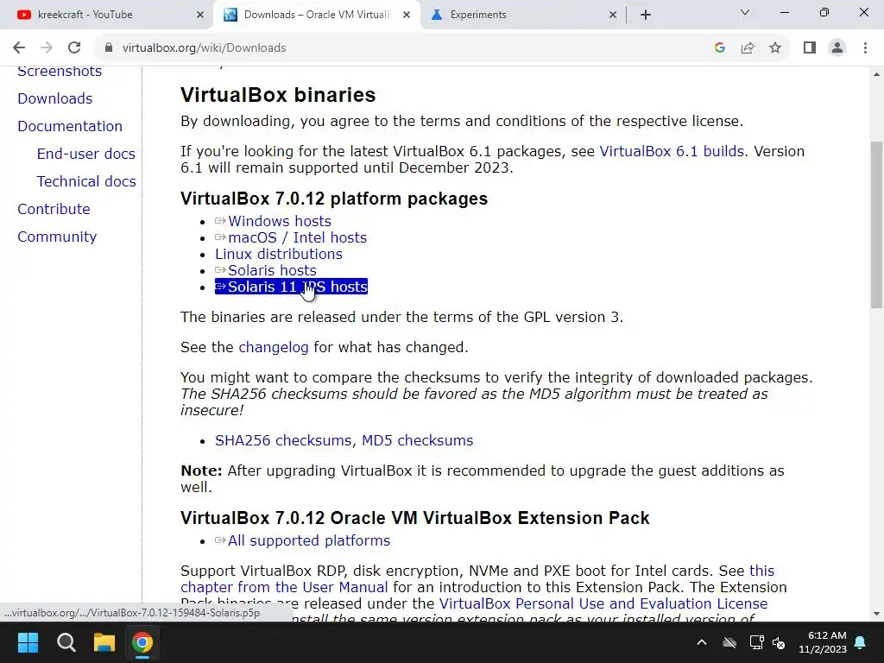Click Chrome icon in the taskbar
The width and height of the screenshot is (884, 663).
pyautogui.click(x=142, y=642)
